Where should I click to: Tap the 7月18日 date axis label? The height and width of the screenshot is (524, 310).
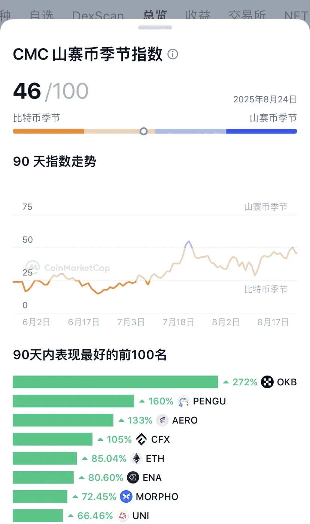coord(178,322)
